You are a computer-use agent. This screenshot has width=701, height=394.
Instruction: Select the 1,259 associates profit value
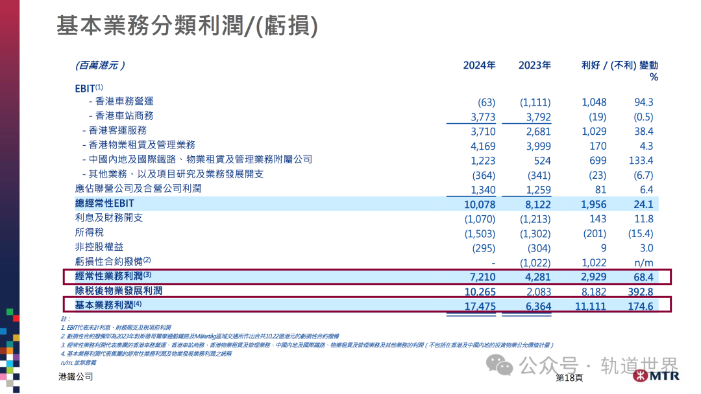coord(539,190)
